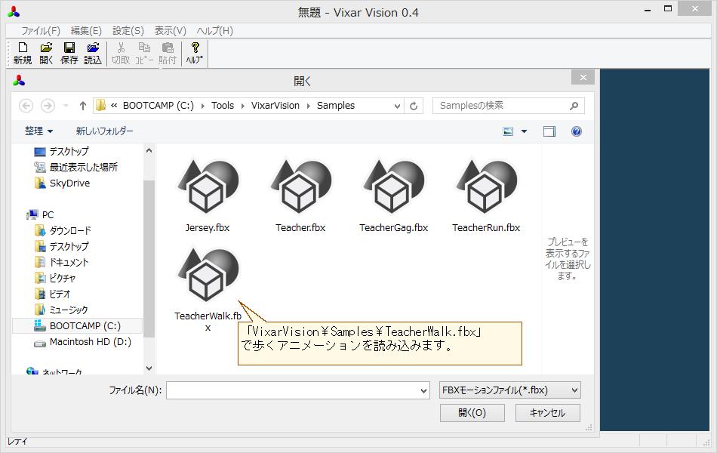Click the dialog's question mark help icon

point(577,131)
